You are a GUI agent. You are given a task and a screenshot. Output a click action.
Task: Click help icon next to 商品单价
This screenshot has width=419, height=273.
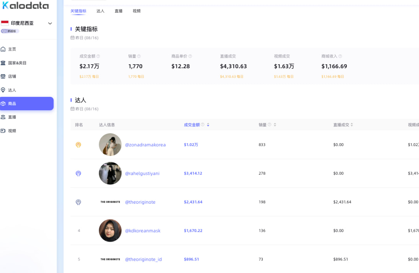[x=190, y=56]
